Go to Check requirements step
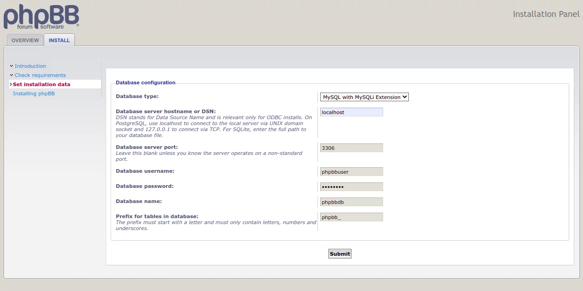The height and width of the screenshot is (291, 583). click(40, 75)
